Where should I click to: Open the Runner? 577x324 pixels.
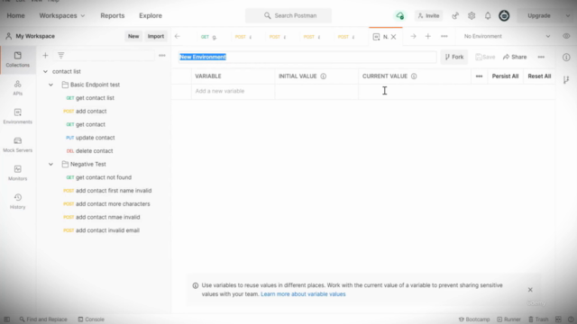coord(508,319)
